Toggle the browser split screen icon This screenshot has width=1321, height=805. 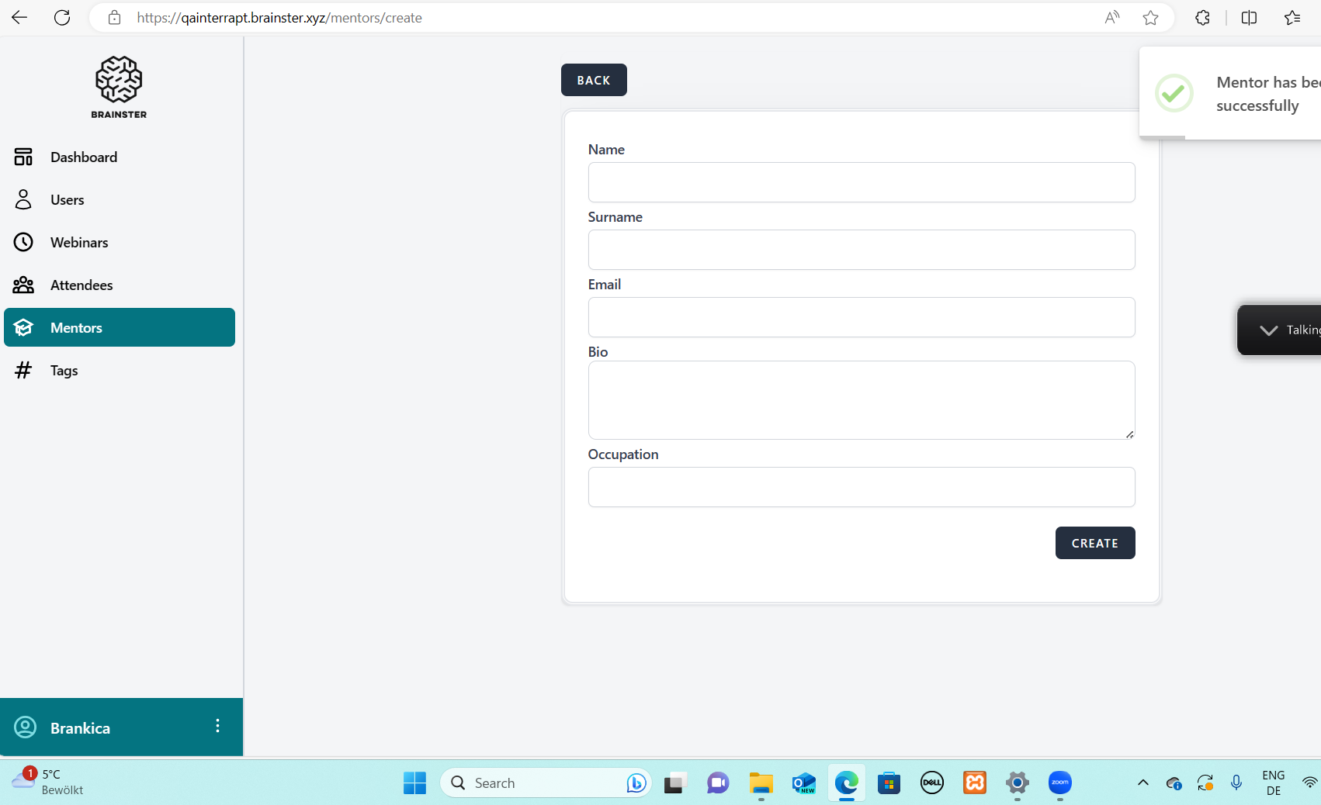[x=1249, y=18]
